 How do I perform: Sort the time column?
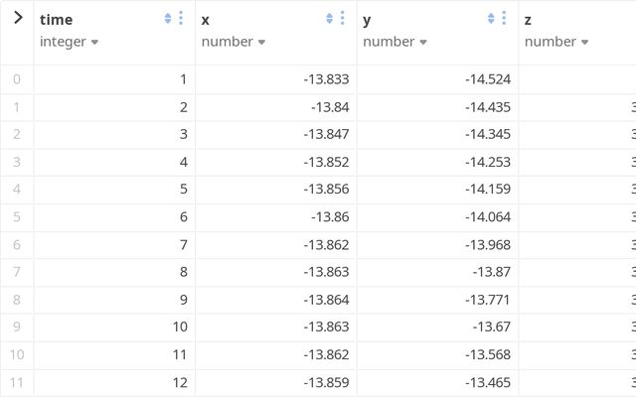pos(167,19)
